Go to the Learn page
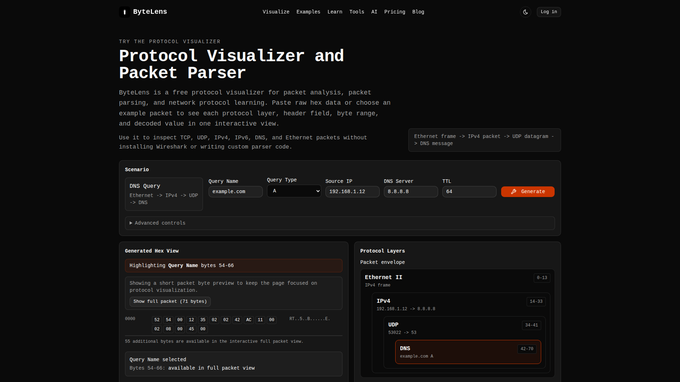The width and height of the screenshot is (680, 382). click(x=335, y=12)
